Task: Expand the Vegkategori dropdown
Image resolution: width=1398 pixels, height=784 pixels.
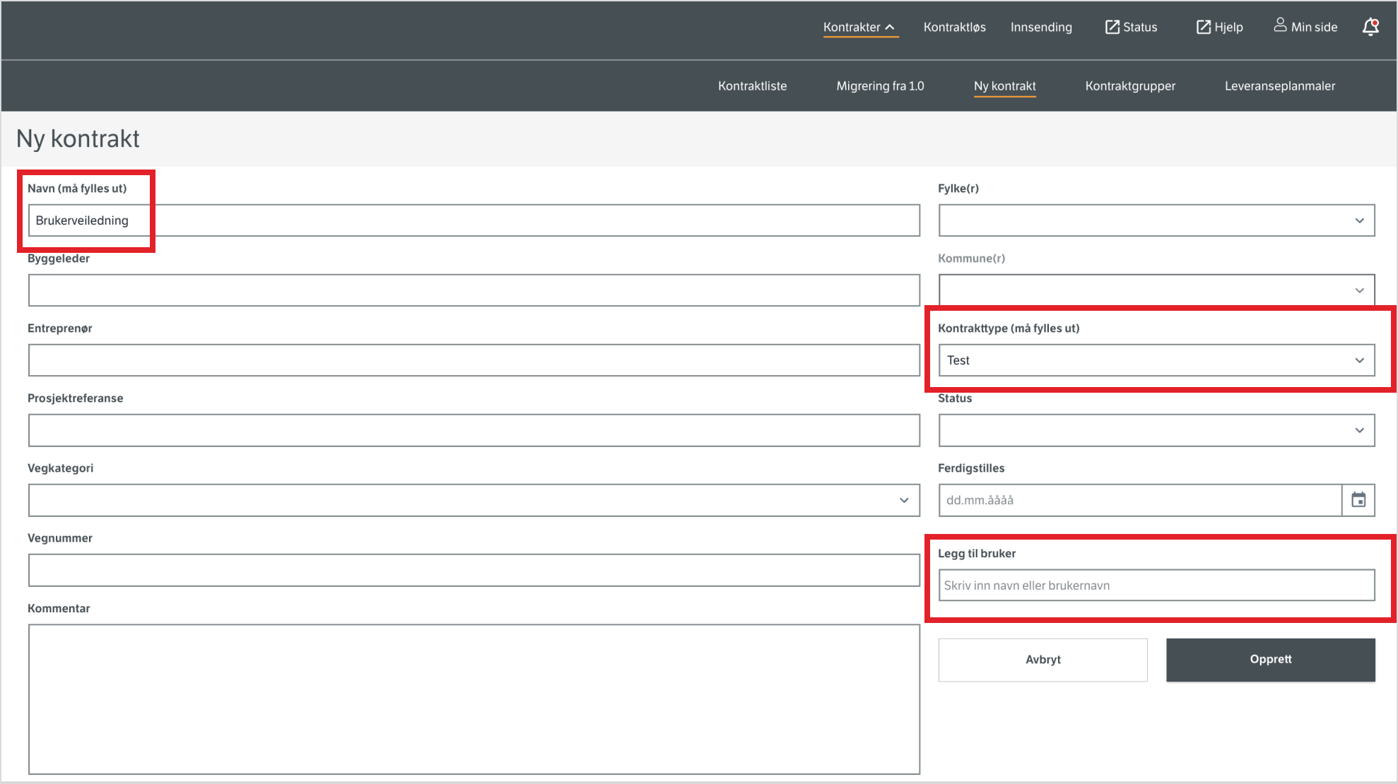Action: tap(474, 500)
